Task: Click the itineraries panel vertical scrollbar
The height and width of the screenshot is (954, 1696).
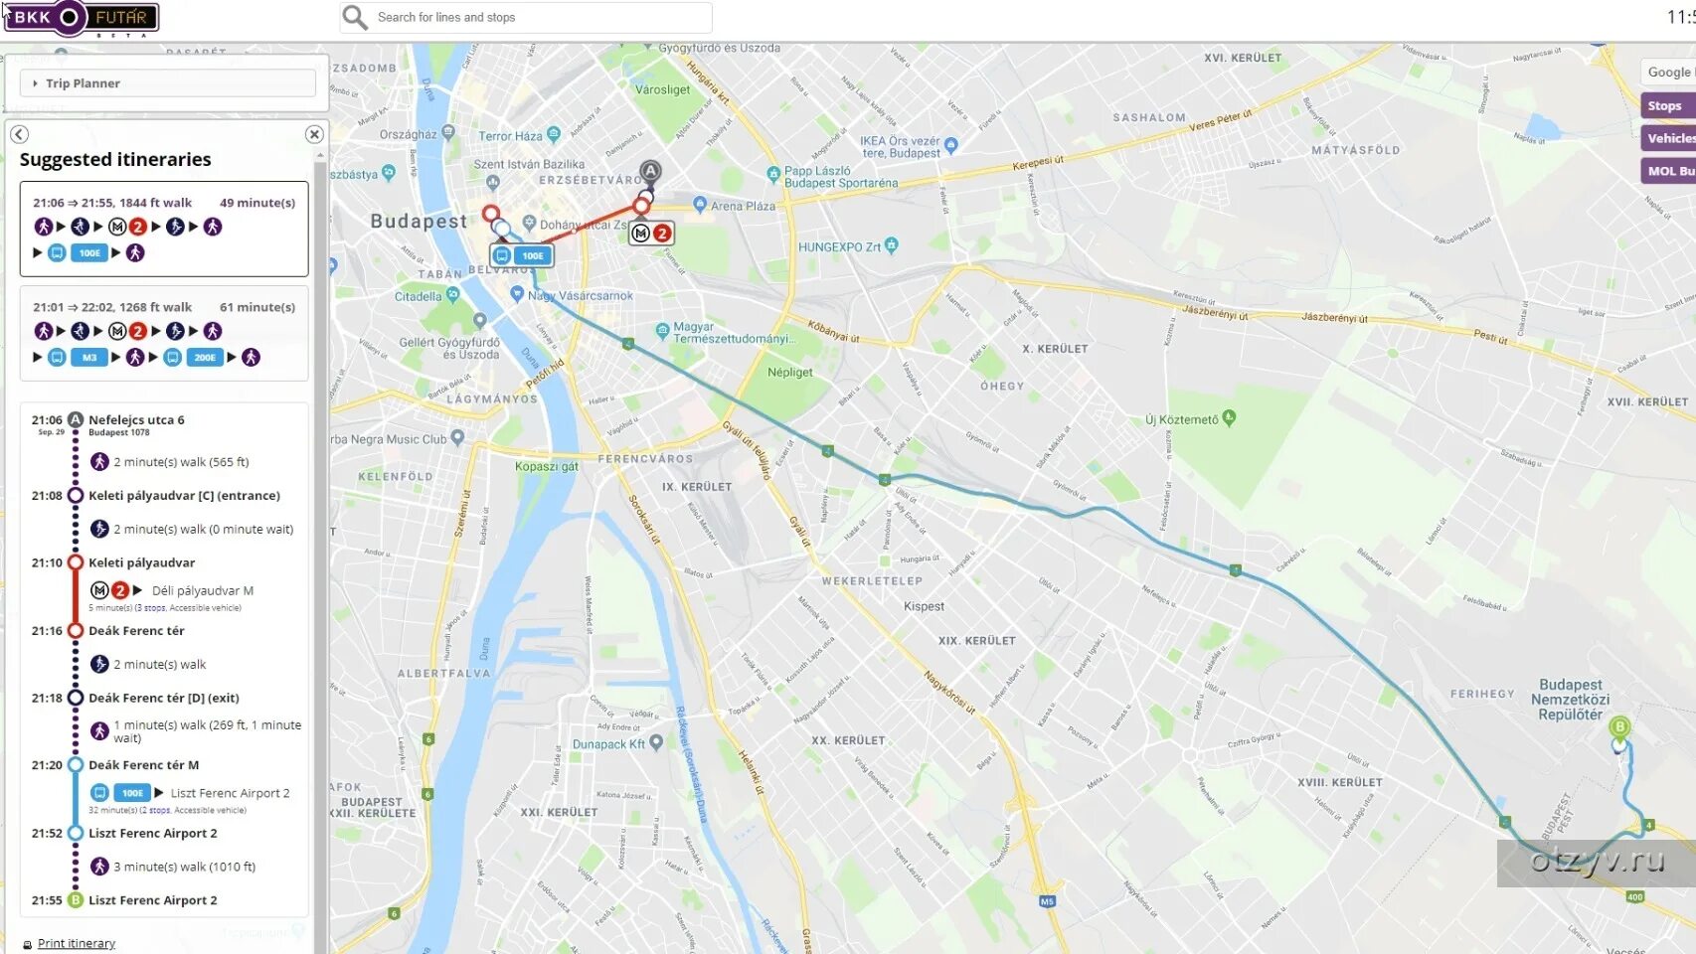Action: point(320,547)
